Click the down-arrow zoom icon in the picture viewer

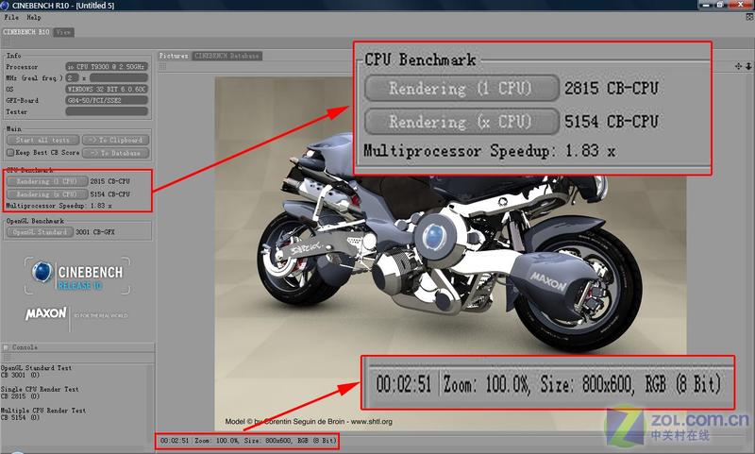748,66
